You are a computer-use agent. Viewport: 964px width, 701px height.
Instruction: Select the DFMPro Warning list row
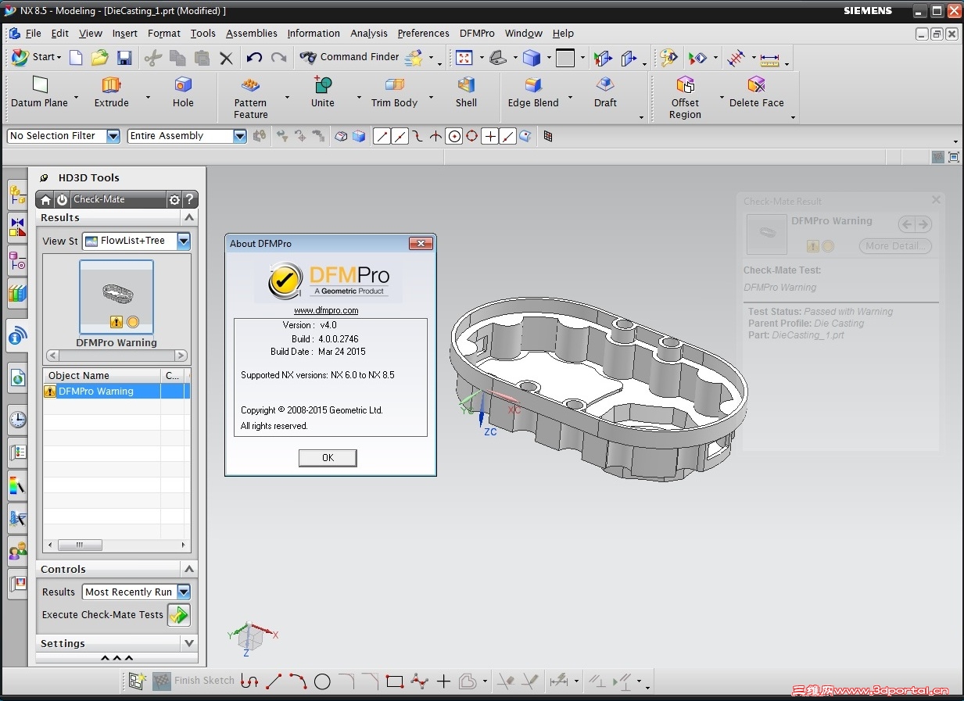(116, 392)
